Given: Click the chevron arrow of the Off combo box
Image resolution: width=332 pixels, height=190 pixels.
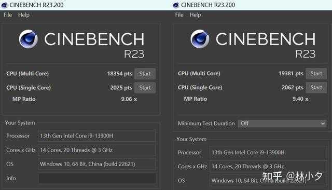Looking at the screenshot, I should (323, 124).
